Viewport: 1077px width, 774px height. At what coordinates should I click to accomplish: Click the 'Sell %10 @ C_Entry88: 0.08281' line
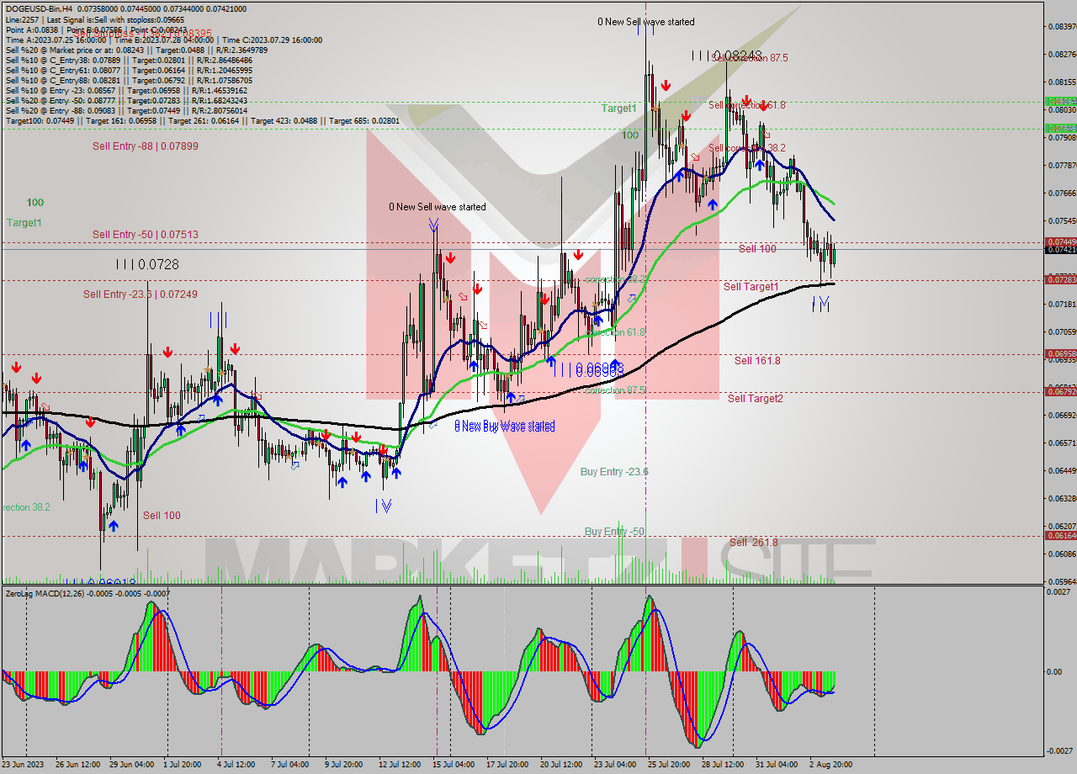pyautogui.click(x=128, y=81)
